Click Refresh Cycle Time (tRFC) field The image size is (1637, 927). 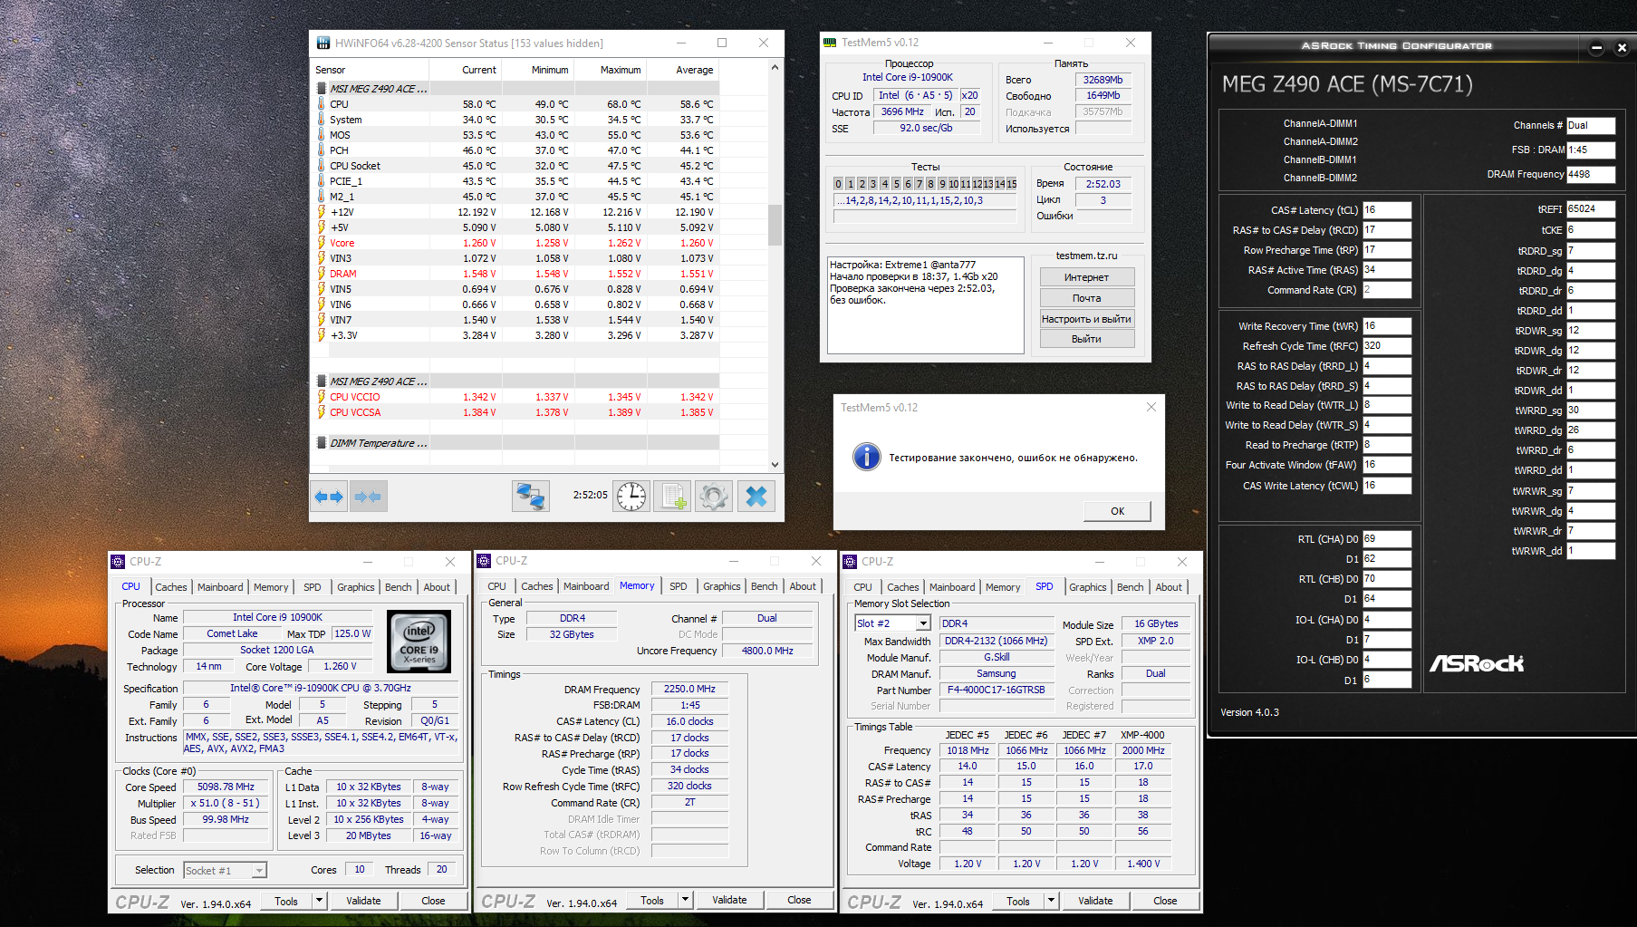[1387, 346]
